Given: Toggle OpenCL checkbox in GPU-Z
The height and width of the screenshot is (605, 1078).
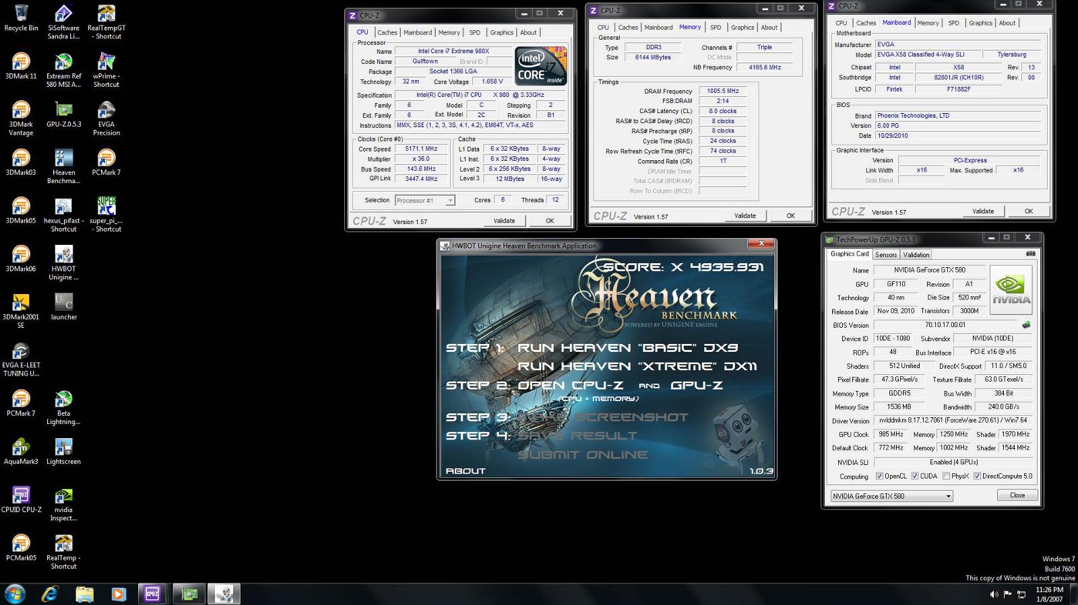Looking at the screenshot, I should [879, 476].
